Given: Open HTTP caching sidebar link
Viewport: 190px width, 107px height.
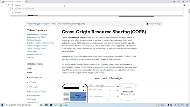Looking at the screenshot, I should [x=32, y=99].
